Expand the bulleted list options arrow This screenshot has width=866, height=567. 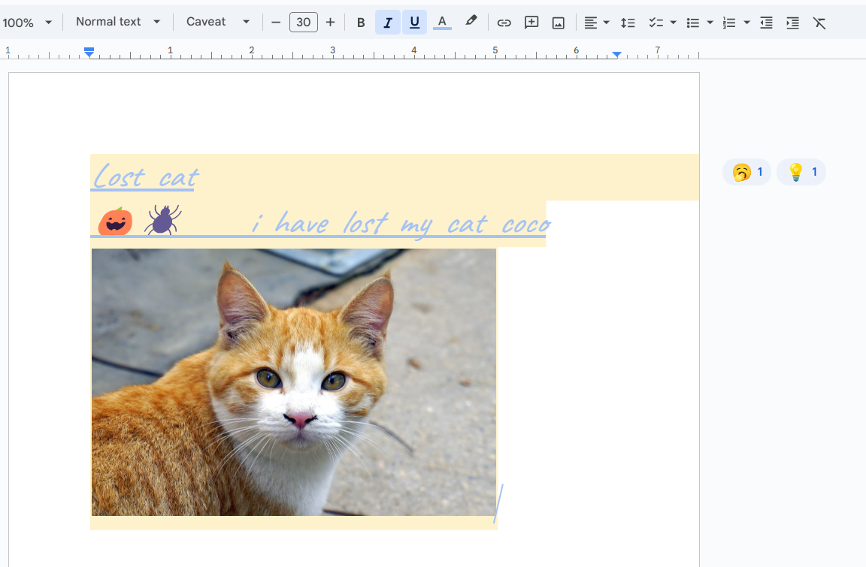tap(710, 23)
